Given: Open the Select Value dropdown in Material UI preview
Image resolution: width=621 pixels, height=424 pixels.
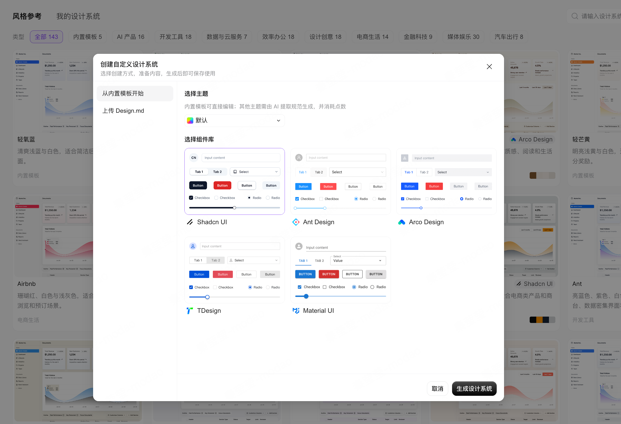Looking at the screenshot, I should [358, 260].
